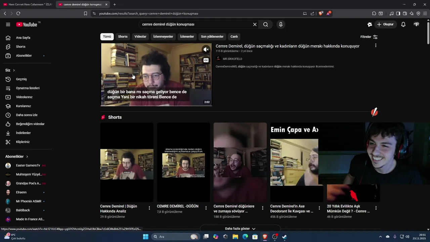Open the YouTube guide hamburger menu

[x=8, y=24]
